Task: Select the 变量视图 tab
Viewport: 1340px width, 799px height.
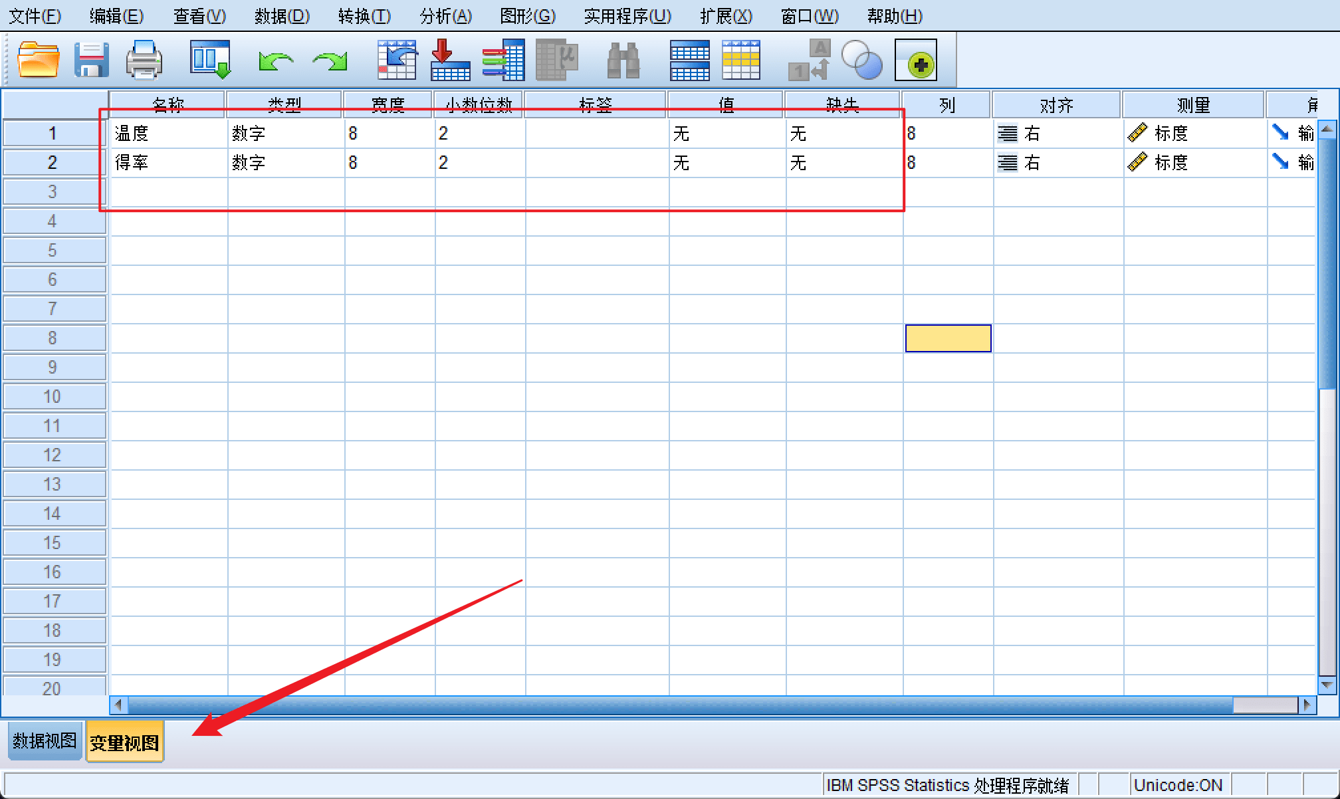Action: tap(124, 742)
